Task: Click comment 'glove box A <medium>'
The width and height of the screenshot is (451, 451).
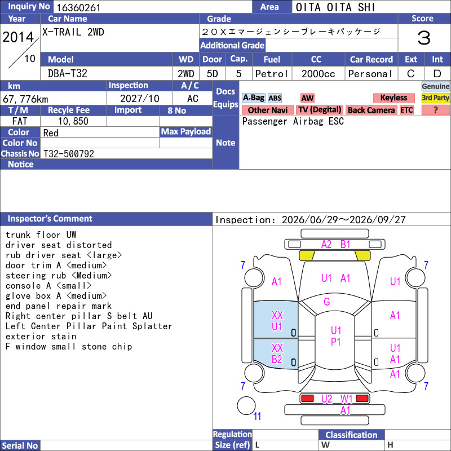Action: coord(56,295)
